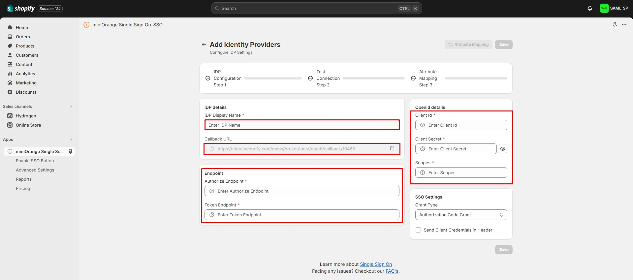Click the Products tag icon
Viewport: 633px width, 280px height.
coord(10,46)
